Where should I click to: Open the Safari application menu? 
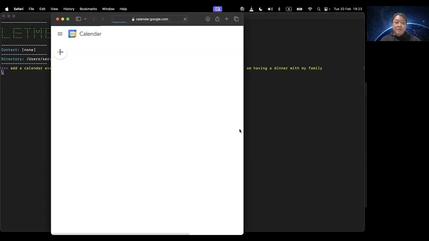[18, 9]
